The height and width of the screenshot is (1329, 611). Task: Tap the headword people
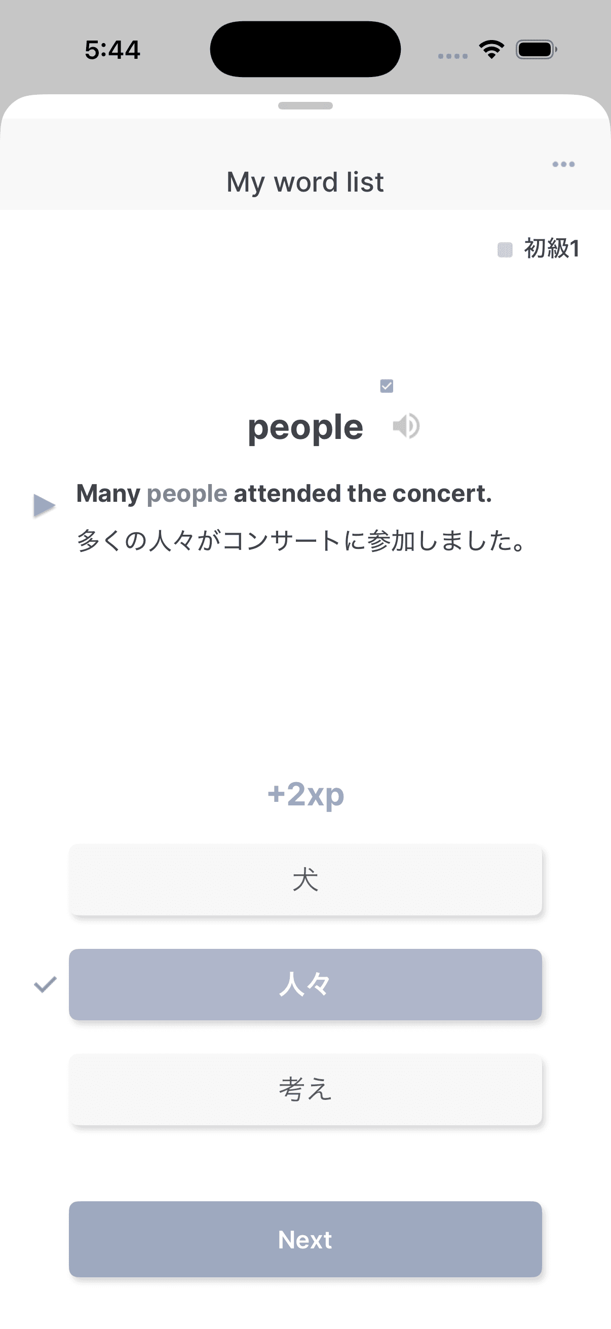click(305, 427)
